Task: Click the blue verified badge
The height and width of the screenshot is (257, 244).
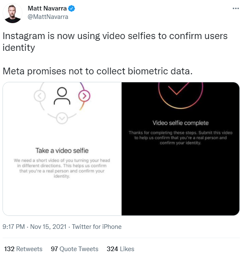Action: pos(72,8)
